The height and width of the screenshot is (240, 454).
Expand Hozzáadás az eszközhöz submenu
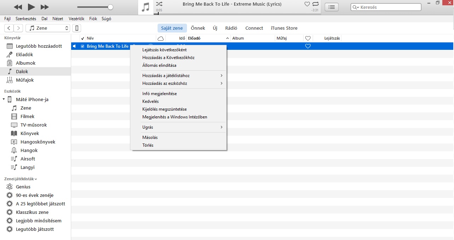178,83
